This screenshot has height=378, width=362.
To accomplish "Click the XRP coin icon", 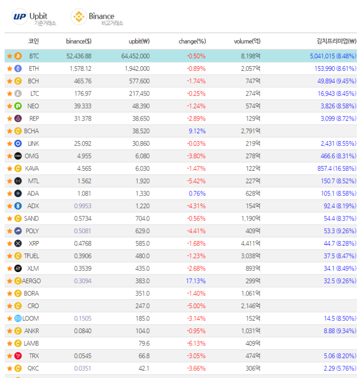I will point(18,243).
